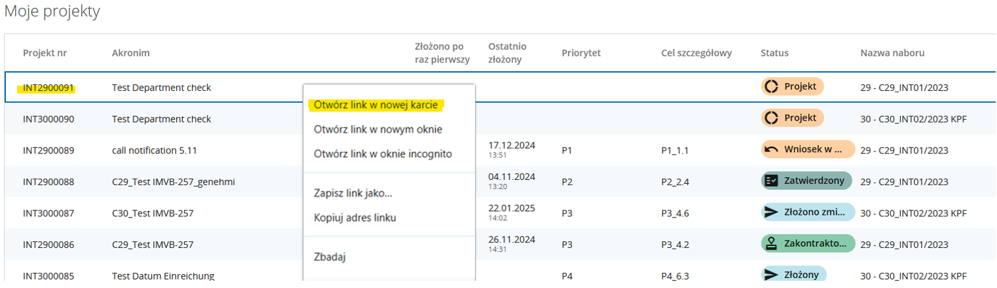Click the 'Status' column header
Image resolution: width=997 pixels, height=288 pixels.
[x=774, y=53]
